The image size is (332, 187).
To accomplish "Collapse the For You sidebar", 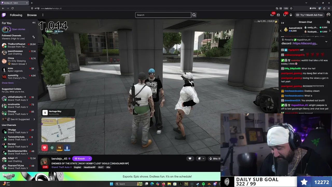I will (x=34, y=23).
